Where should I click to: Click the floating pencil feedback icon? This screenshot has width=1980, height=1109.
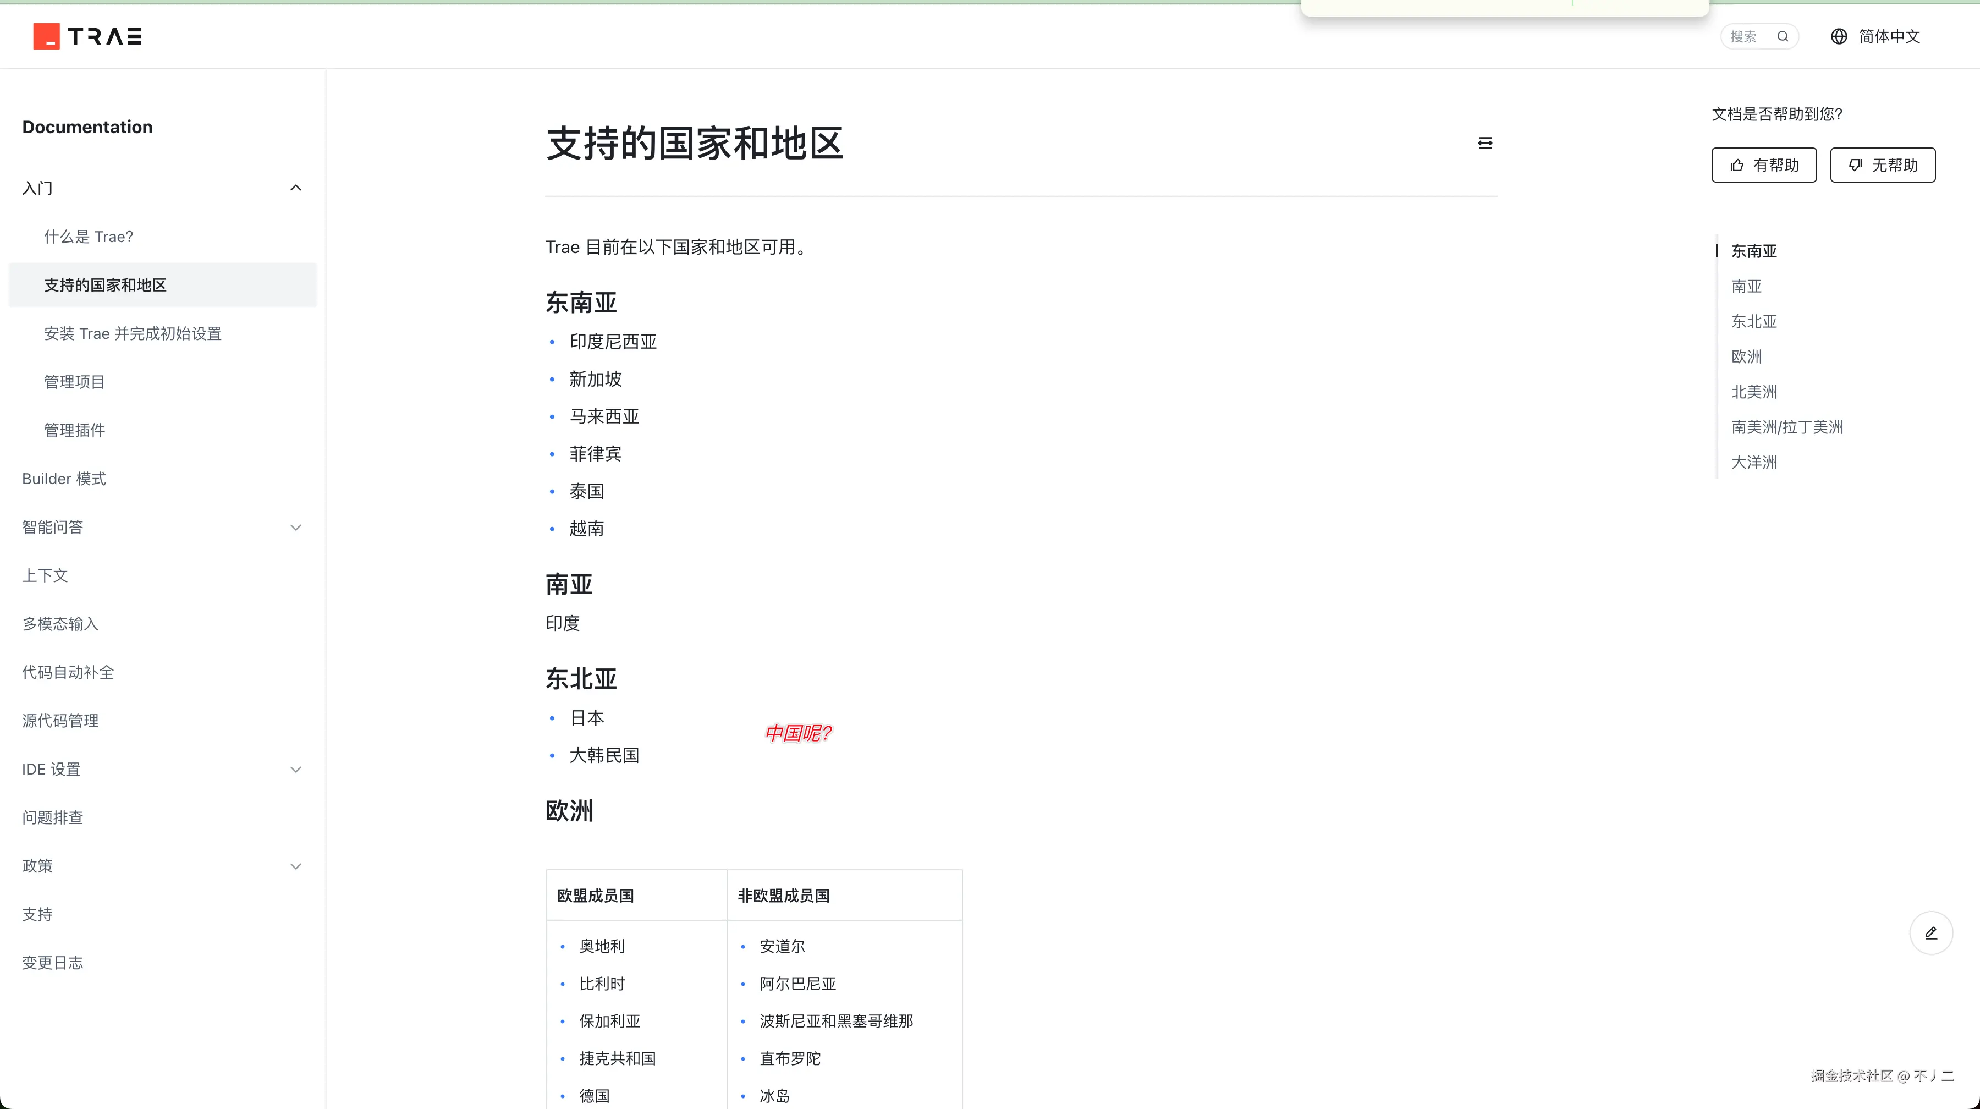1932,932
